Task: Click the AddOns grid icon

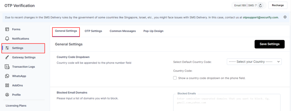Action: [7, 85]
